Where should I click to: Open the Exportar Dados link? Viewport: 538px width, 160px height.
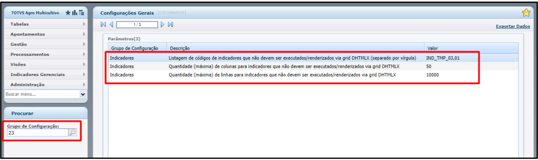[x=513, y=26]
